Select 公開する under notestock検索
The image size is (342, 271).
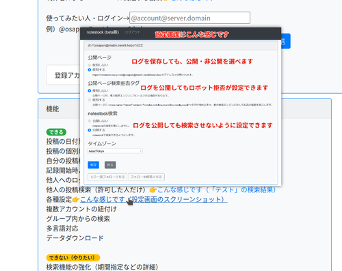90,130
